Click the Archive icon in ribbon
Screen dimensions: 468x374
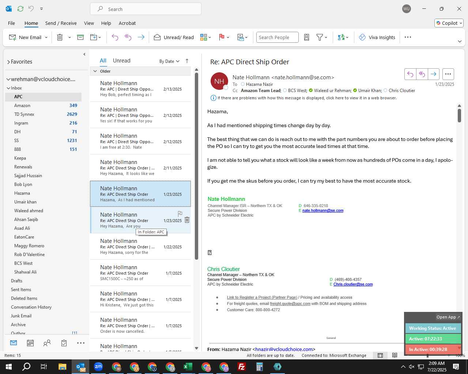(80, 37)
